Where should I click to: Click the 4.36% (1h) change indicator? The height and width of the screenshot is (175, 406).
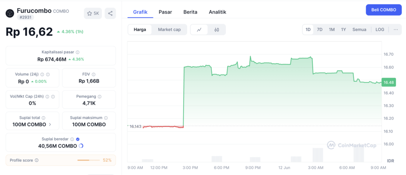pos(70,32)
